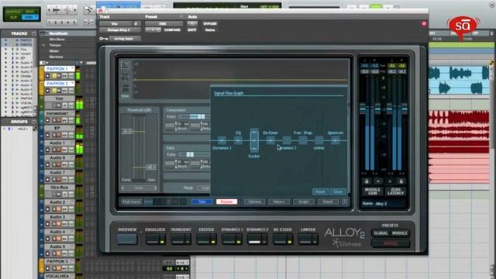Select the Limiter node in signal flow
The width and height of the screenshot is (496, 279).
pyautogui.click(x=319, y=140)
